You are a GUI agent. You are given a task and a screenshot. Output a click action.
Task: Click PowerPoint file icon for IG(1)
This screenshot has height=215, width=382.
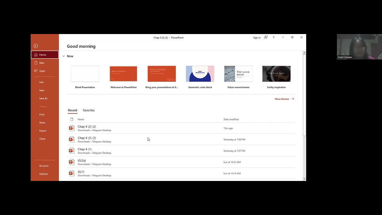pyautogui.click(x=72, y=173)
